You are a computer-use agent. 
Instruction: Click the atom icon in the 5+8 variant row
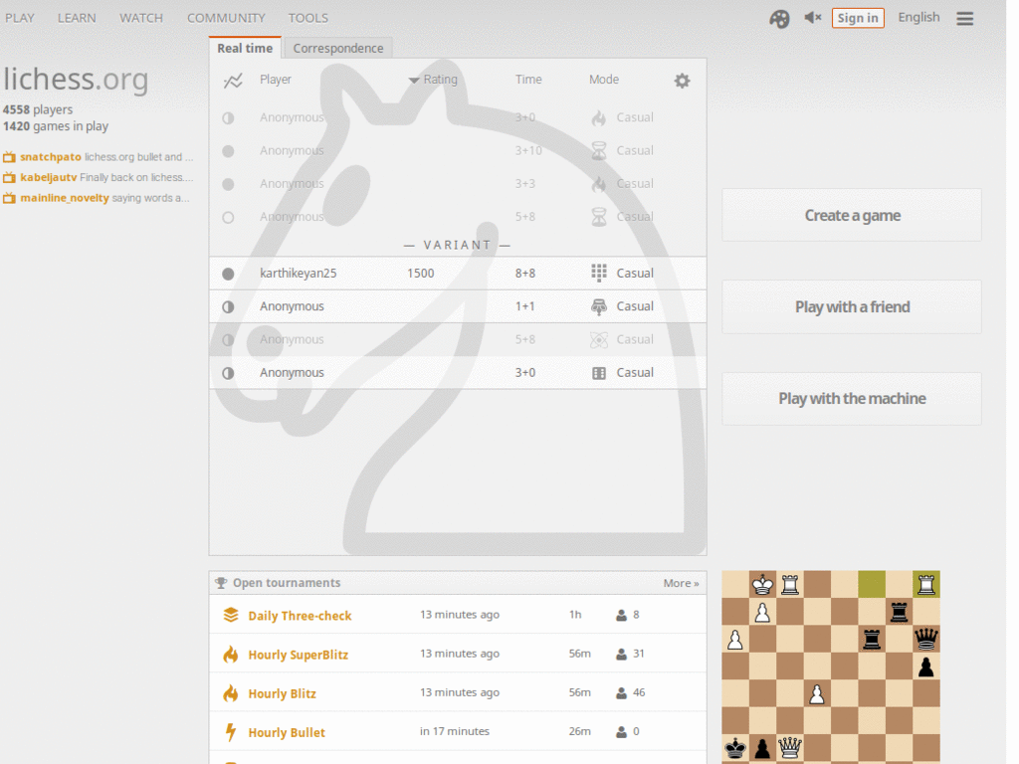(x=598, y=340)
